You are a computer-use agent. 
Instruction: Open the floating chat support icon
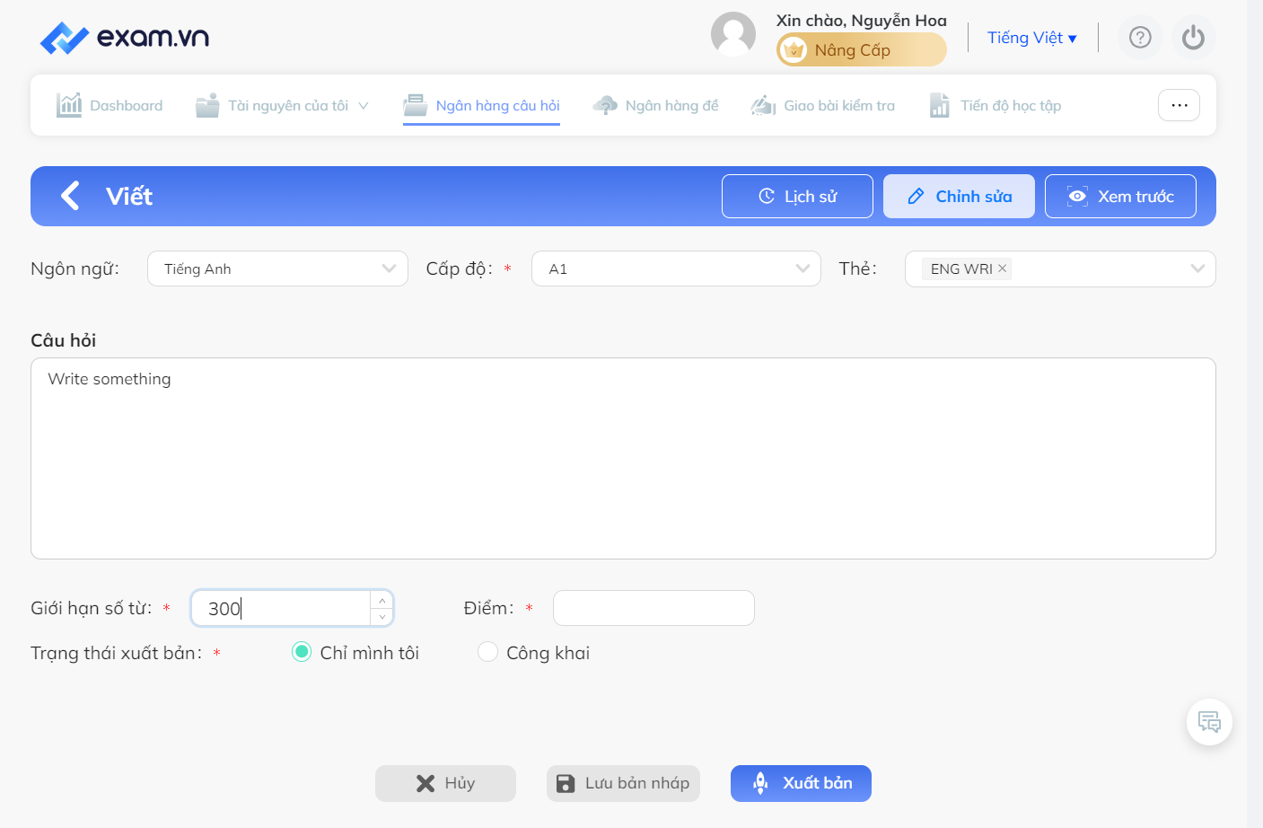click(x=1209, y=722)
